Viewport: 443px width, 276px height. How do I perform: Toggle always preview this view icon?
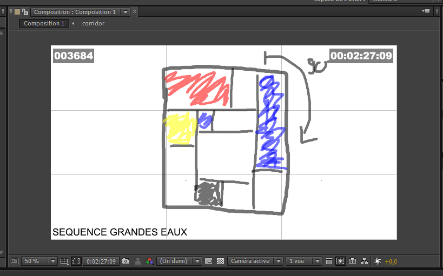coord(15,261)
